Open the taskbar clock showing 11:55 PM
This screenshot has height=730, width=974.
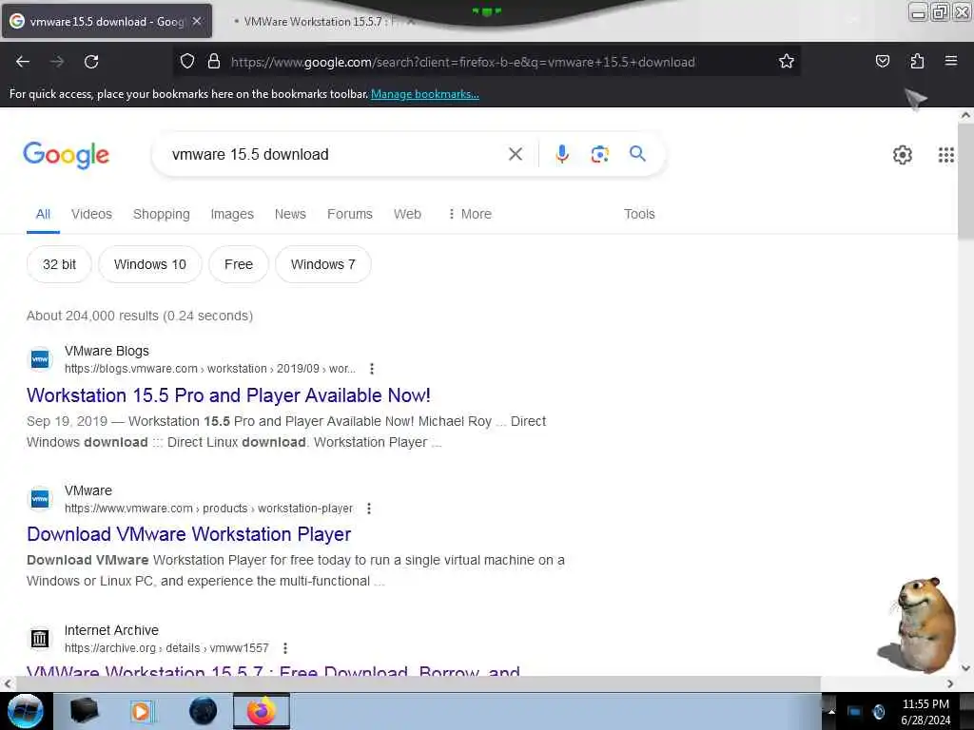click(925, 711)
